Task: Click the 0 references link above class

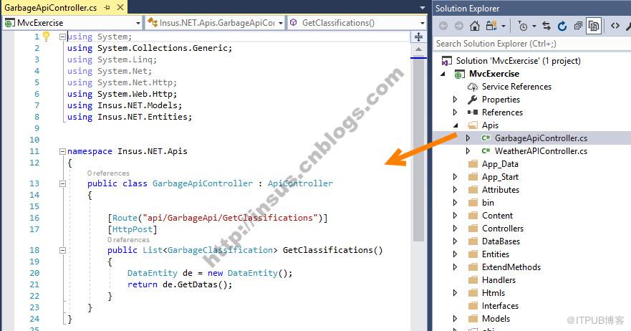Action: [x=108, y=173]
